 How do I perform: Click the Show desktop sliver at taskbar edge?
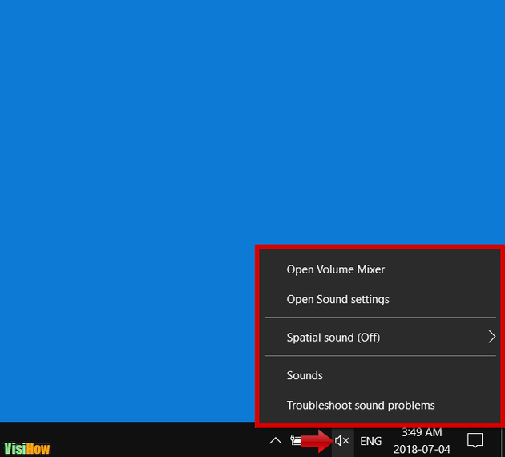[x=502, y=440]
